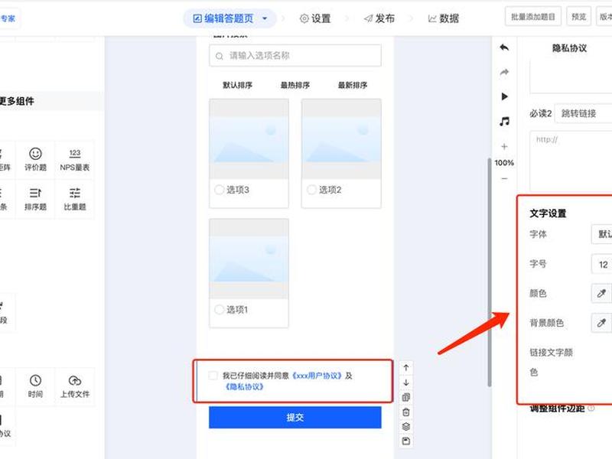The width and height of the screenshot is (612, 459).
Task: Click the redo arrow icon
Action: [504, 72]
